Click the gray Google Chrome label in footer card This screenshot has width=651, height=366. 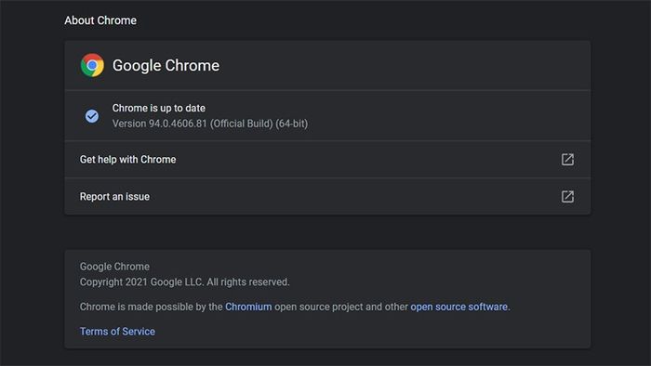pyautogui.click(x=114, y=267)
